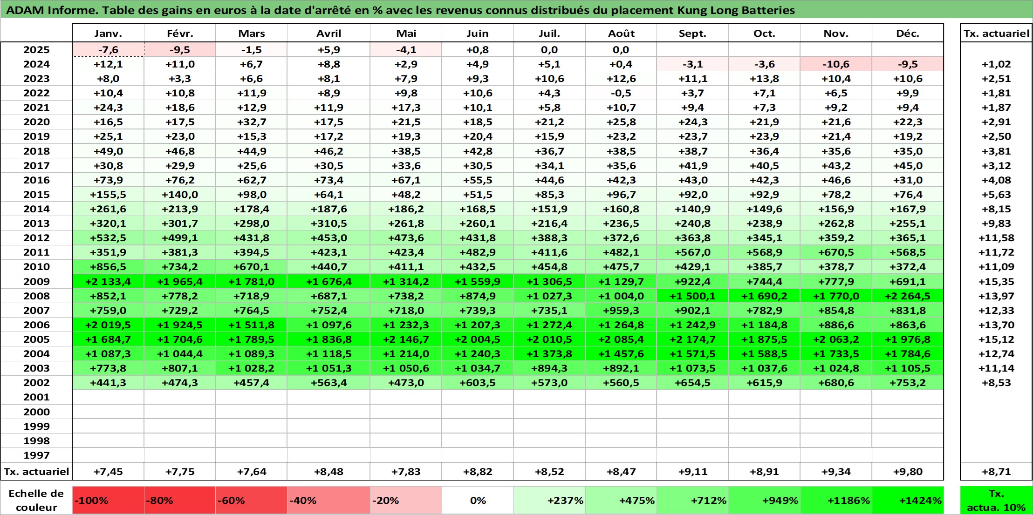Select the cell showing +1 500,1
1033x515 pixels.
tap(693, 296)
